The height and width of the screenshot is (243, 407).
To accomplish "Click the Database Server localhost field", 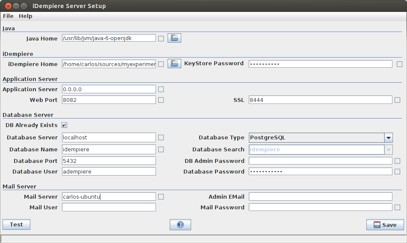I will pyautogui.click(x=109, y=137).
